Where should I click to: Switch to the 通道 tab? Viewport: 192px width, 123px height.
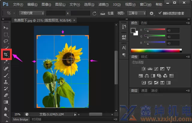point(144,91)
